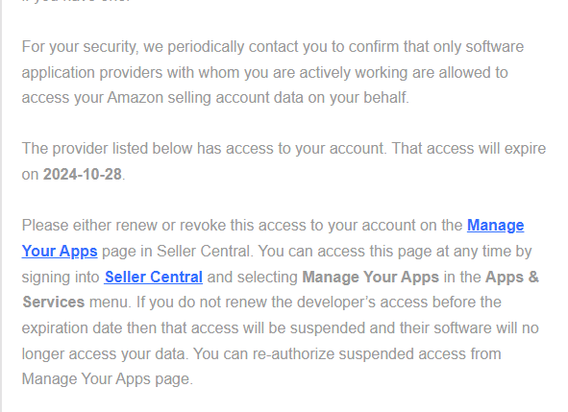Click the bold word 'Services'

click(54, 303)
